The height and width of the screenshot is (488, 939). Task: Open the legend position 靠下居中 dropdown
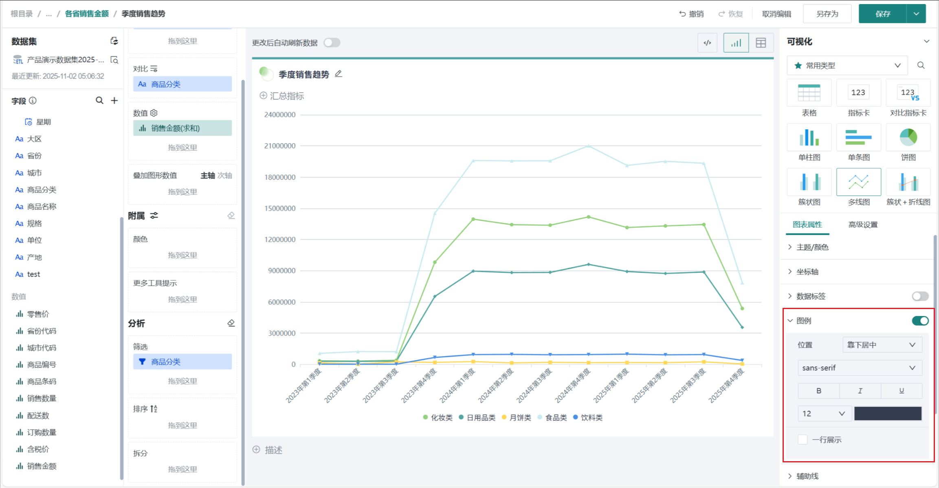pos(882,345)
